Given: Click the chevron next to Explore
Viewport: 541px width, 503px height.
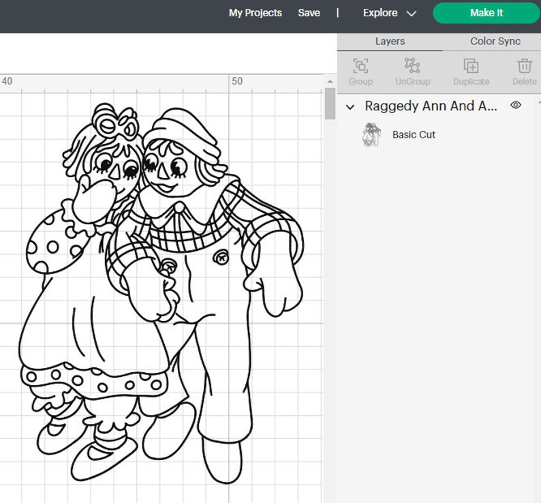Looking at the screenshot, I should pyautogui.click(x=412, y=14).
